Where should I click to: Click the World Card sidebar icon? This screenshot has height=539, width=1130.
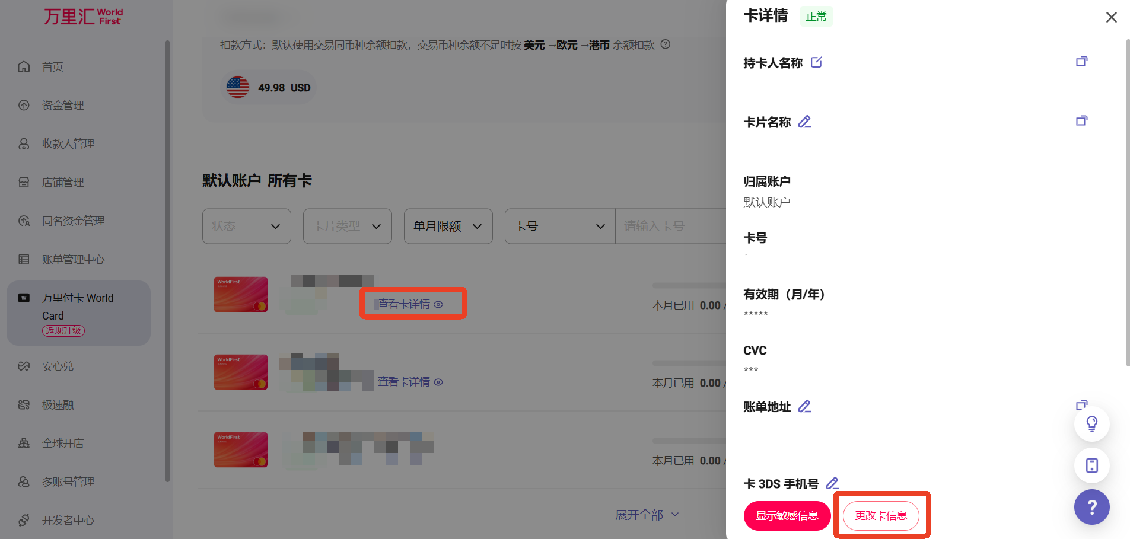point(24,298)
